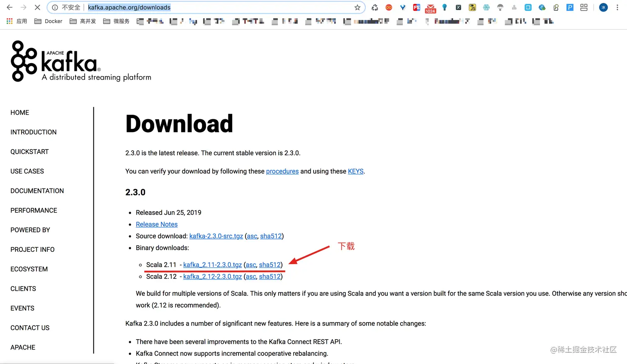Open the 高并发 bookmarks folder
Screen dimensions: 627x364
click(x=83, y=21)
